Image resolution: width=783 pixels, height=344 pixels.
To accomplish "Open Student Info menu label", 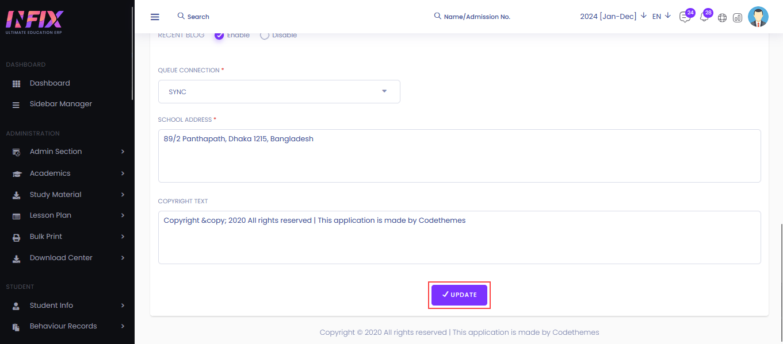I will pyautogui.click(x=51, y=306).
